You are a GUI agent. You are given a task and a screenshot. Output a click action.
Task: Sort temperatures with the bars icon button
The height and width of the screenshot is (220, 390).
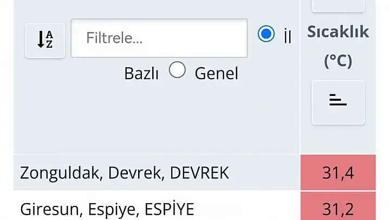[338, 102]
